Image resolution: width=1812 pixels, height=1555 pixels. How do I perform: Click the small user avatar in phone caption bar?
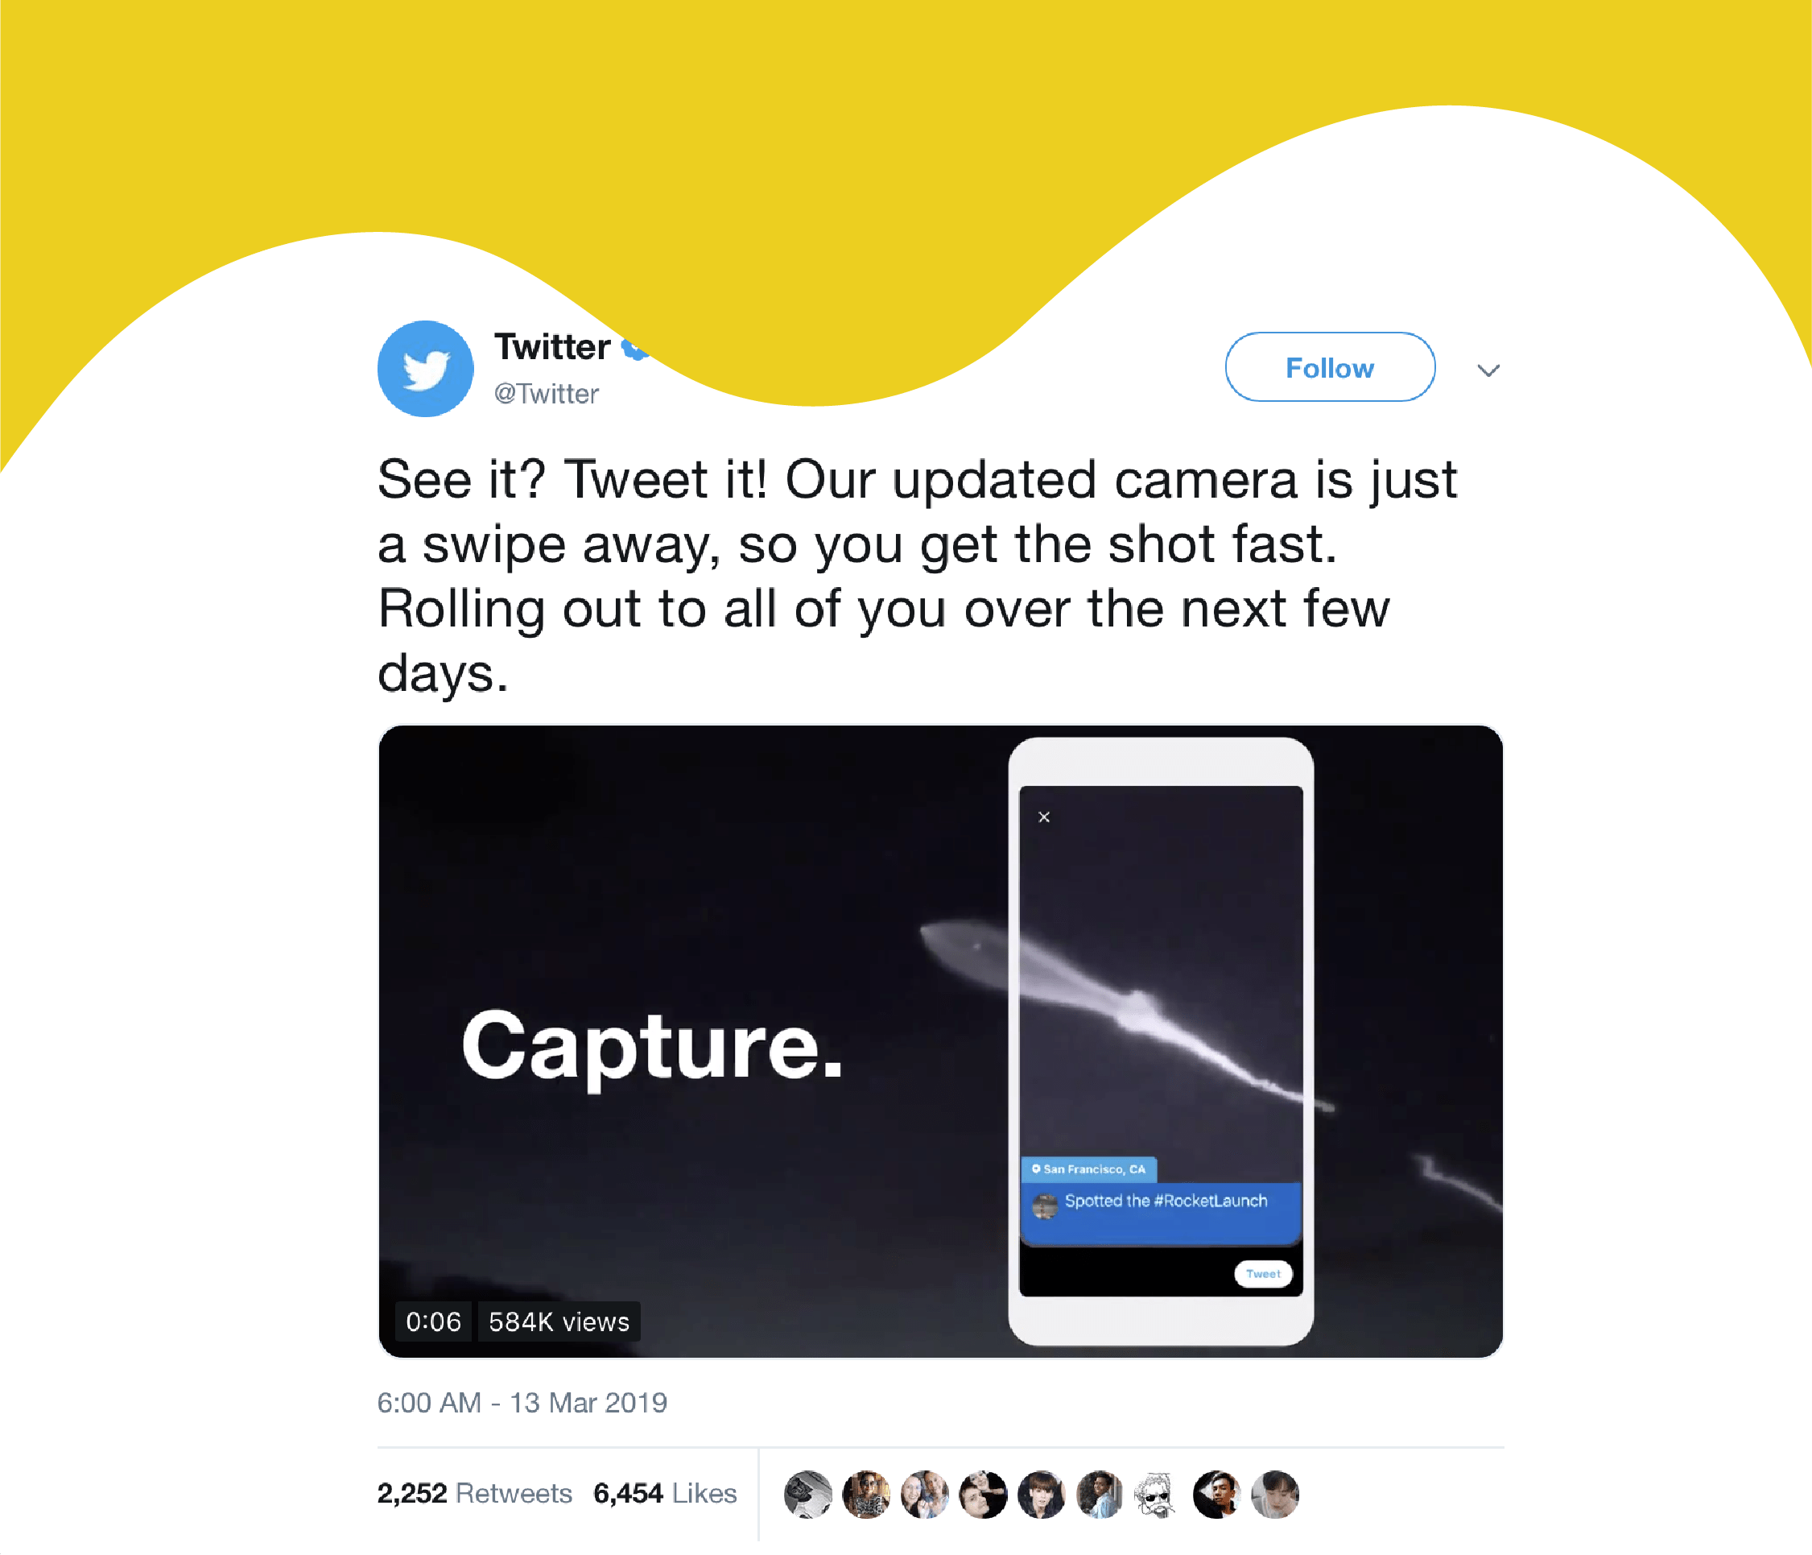click(1044, 1206)
